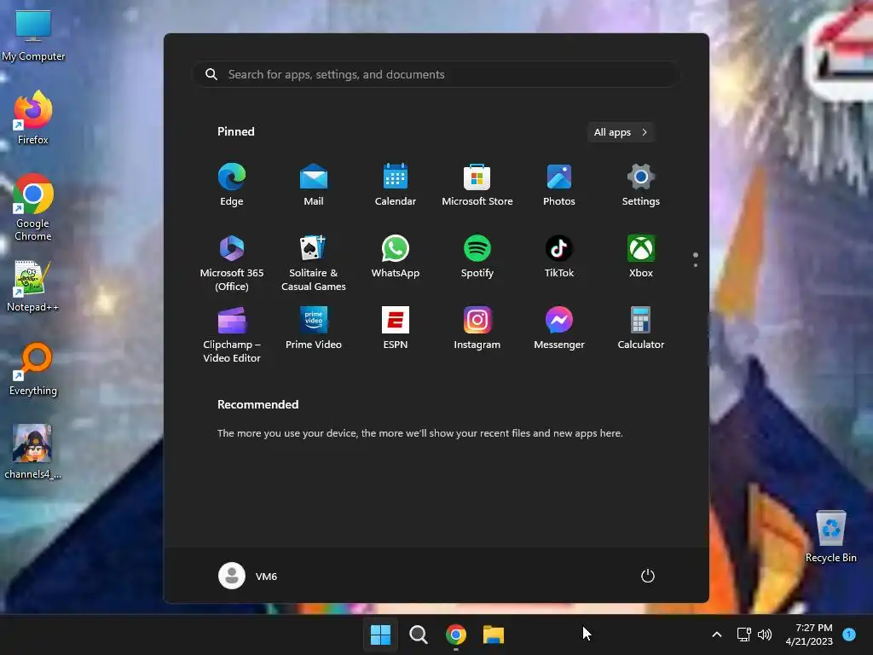
Task: Open the power options button
Action: 648,576
